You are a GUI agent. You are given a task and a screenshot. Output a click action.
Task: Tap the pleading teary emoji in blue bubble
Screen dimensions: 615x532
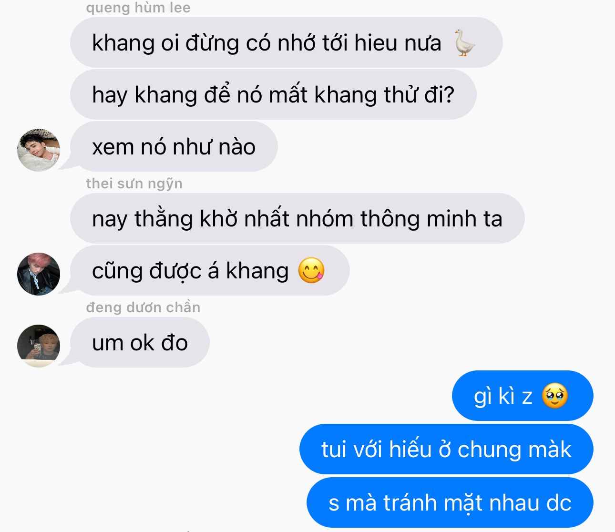click(555, 396)
